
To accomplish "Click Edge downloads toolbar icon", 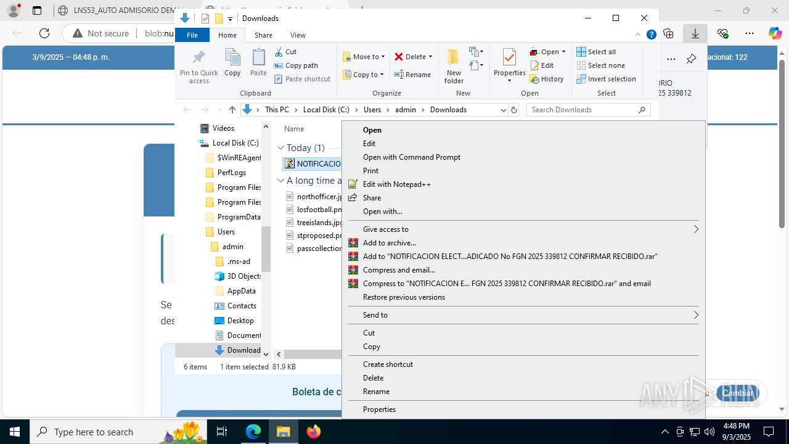I will [x=695, y=33].
